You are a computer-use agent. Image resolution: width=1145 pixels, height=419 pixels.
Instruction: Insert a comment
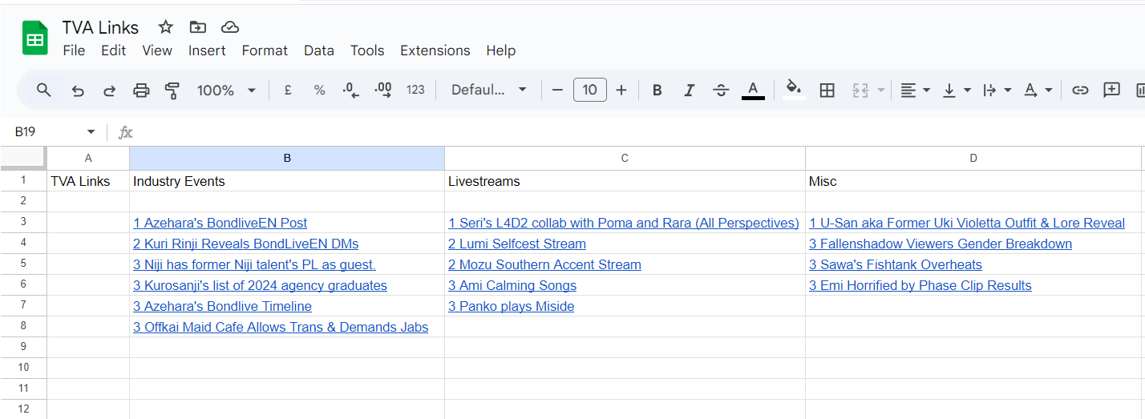[1111, 91]
